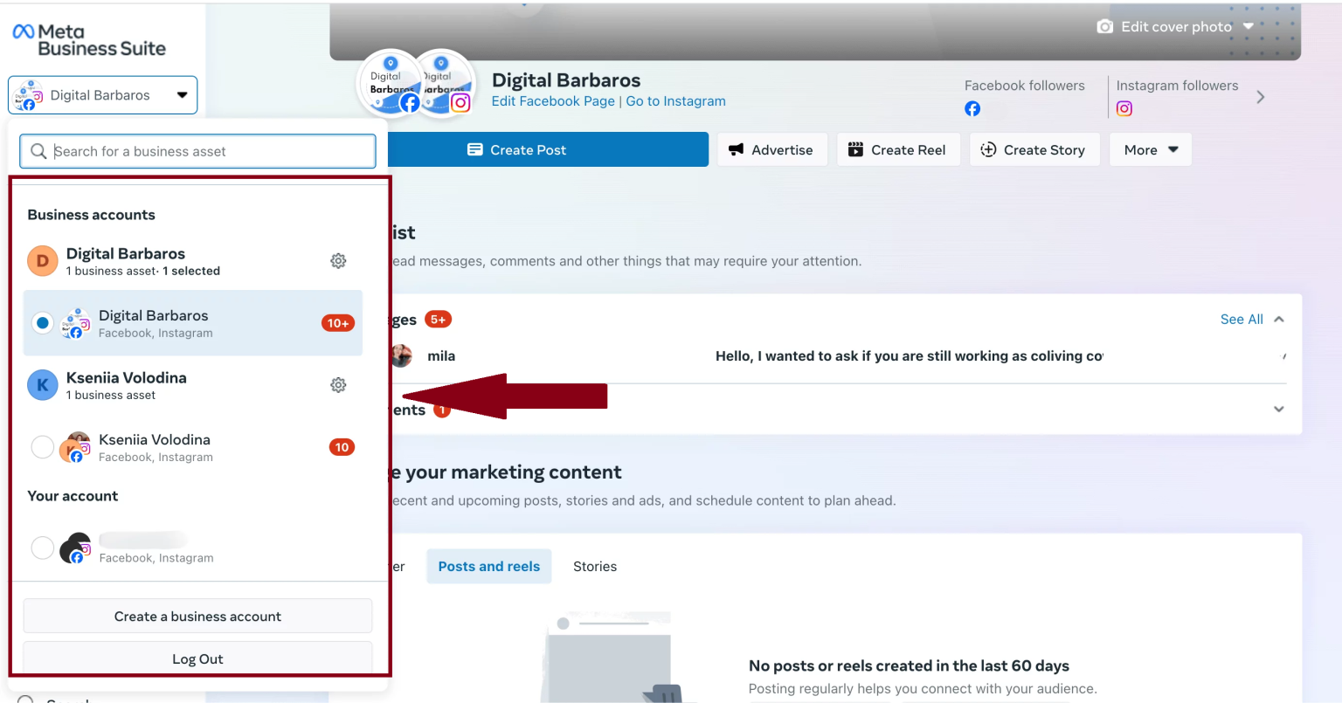Click the search for a business asset field
The image size is (1342, 703).
(197, 151)
